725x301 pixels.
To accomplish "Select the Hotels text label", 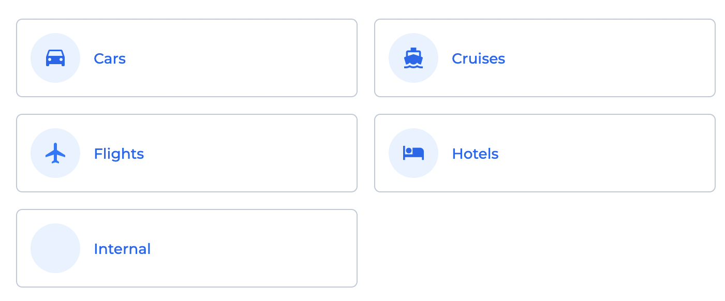I will [x=475, y=154].
